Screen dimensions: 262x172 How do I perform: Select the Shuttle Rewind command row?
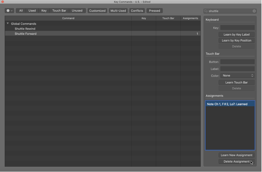tap(25, 29)
